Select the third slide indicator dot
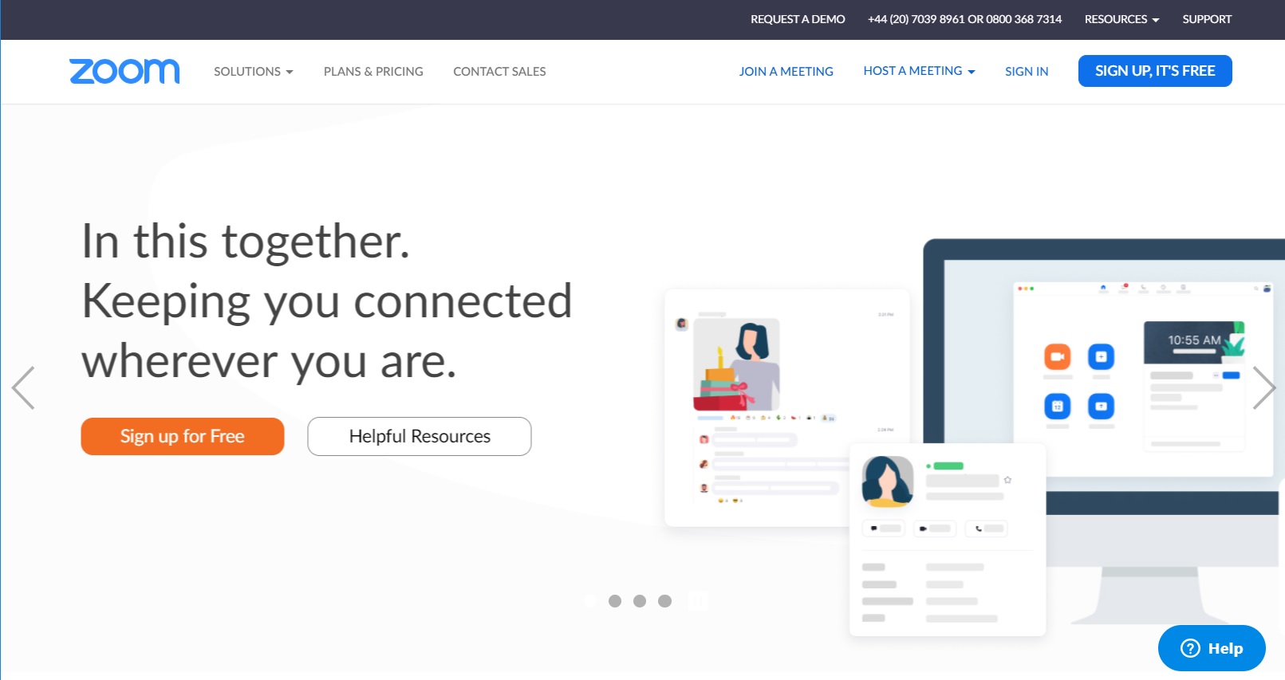Viewport: 1285px width, 680px height. pyautogui.click(x=640, y=601)
